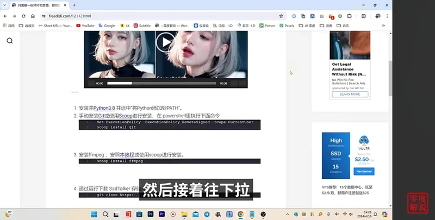Show hidden bookmarks with double chevron

click(x=383, y=26)
